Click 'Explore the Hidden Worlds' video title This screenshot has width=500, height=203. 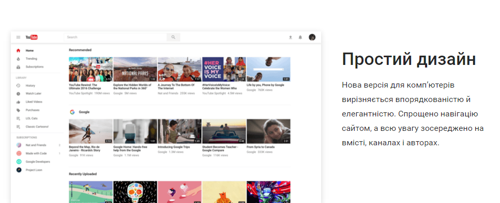click(x=132, y=87)
